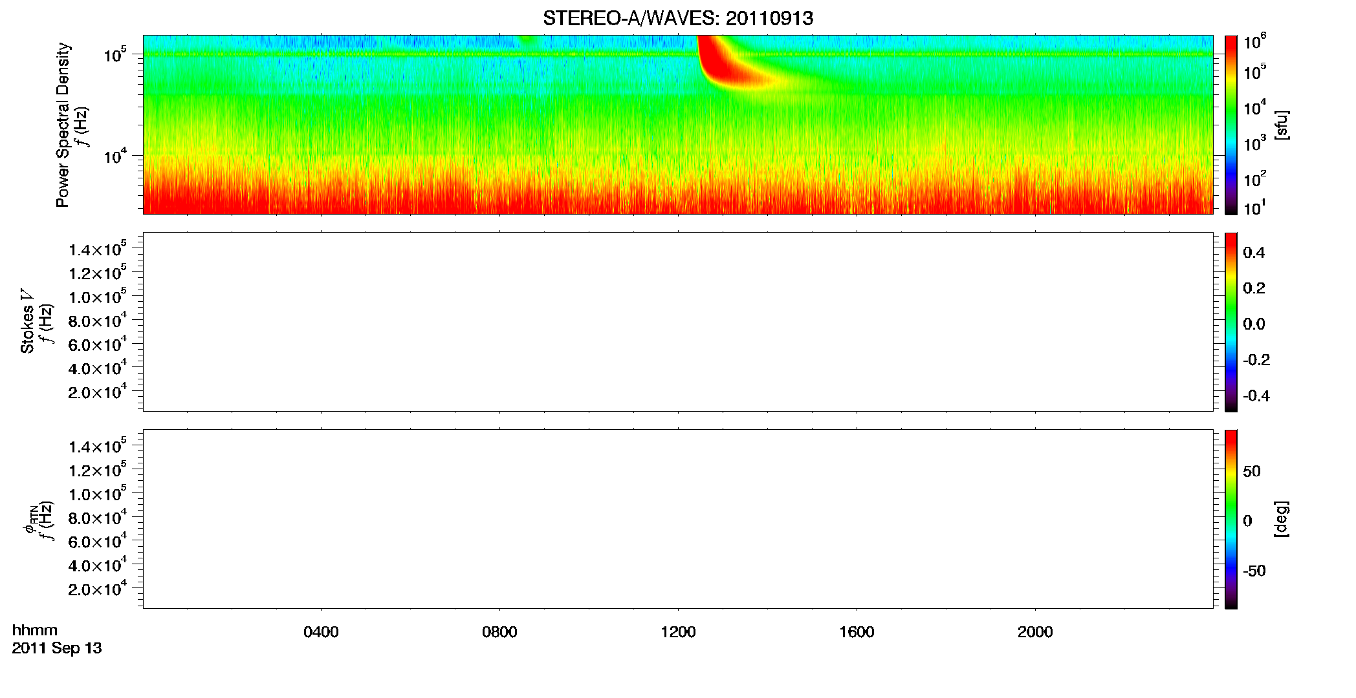Click the 0800 time tick label
The width and height of the screenshot is (1356, 698).
[499, 632]
